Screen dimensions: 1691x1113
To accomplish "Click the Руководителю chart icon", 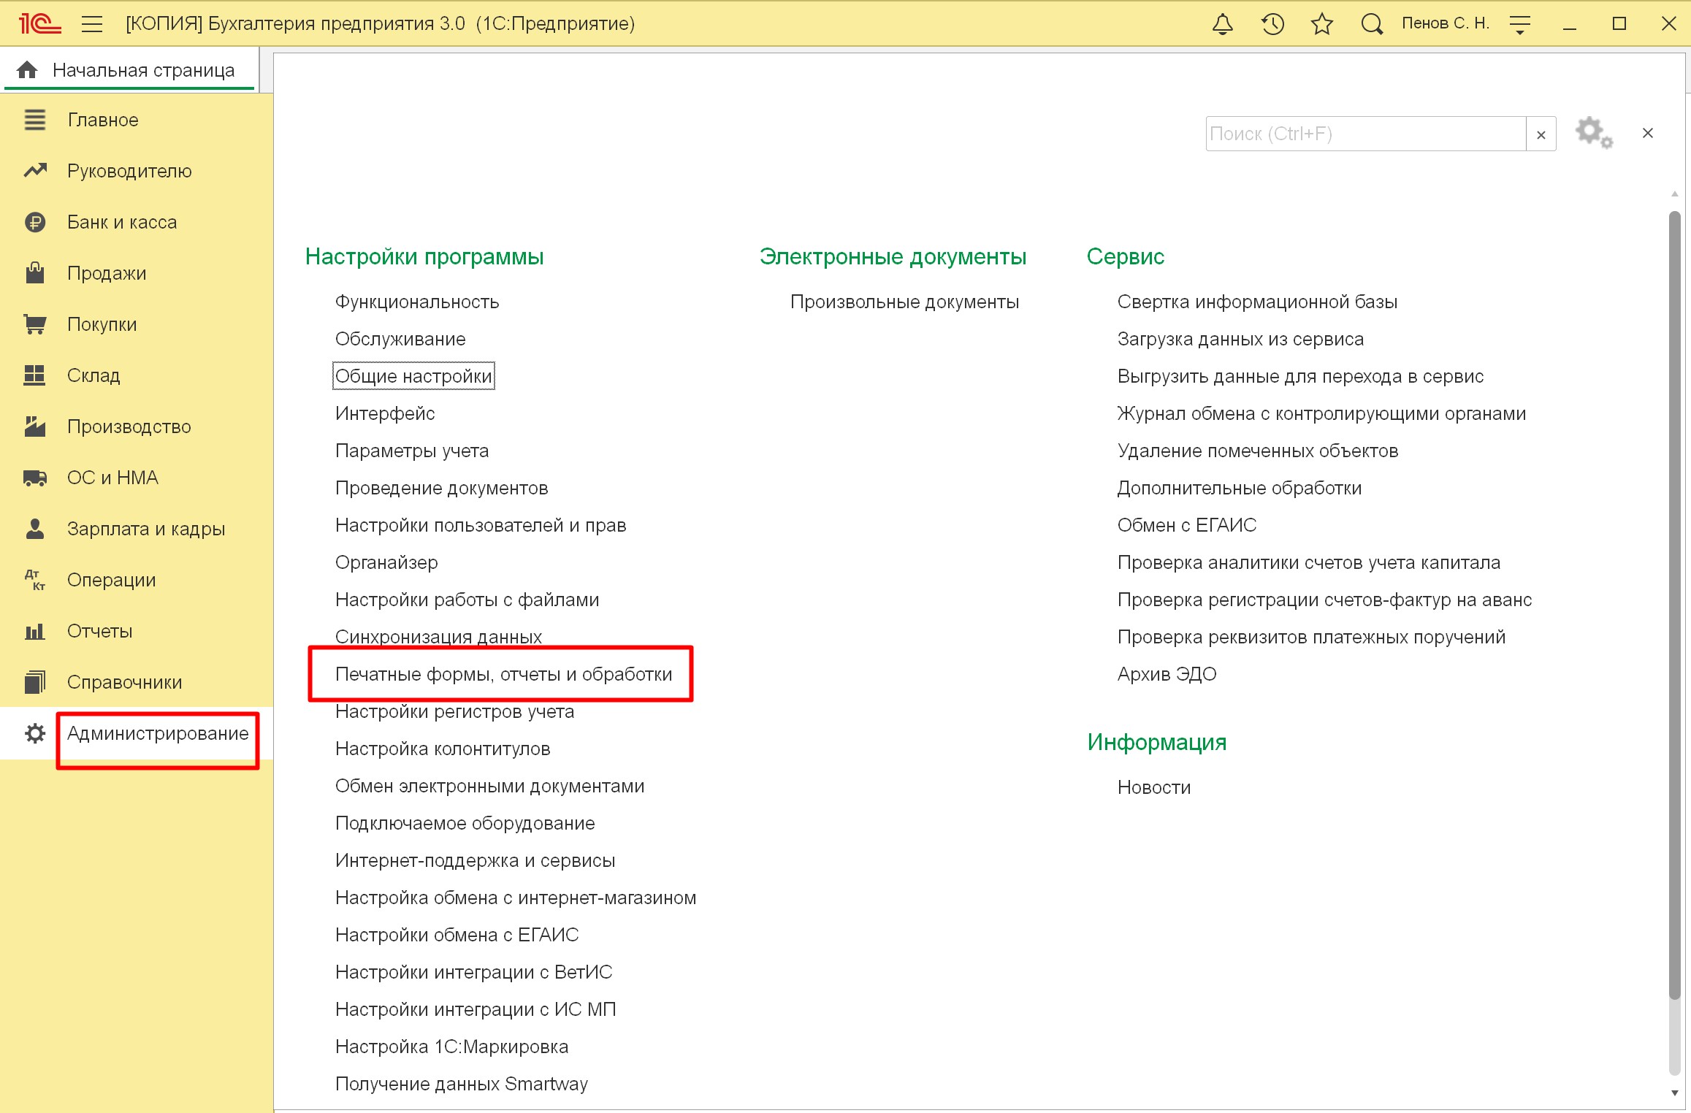I will tap(34, 171).
